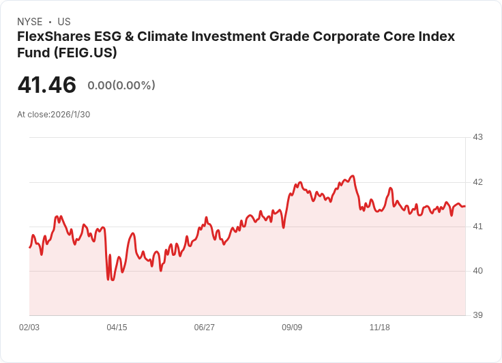Click the 02/03 x-axis date label
Image resolution: width=502 pixels, height=363 pixels.
point(29,327)
